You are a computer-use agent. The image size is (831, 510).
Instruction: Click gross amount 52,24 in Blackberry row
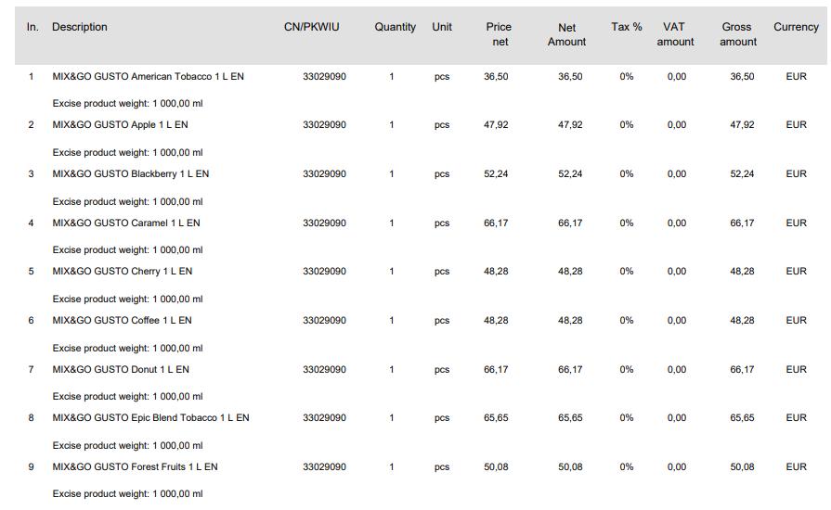click(x=742, y=174)
